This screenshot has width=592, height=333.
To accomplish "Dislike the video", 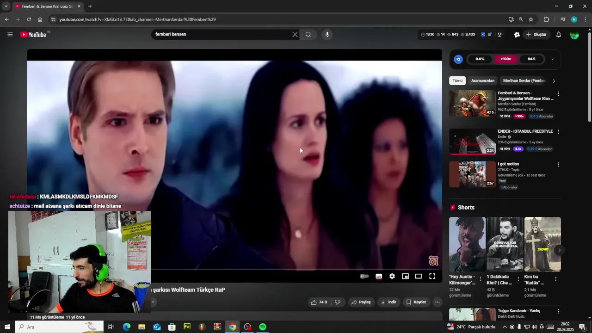I will click(338, 302).
